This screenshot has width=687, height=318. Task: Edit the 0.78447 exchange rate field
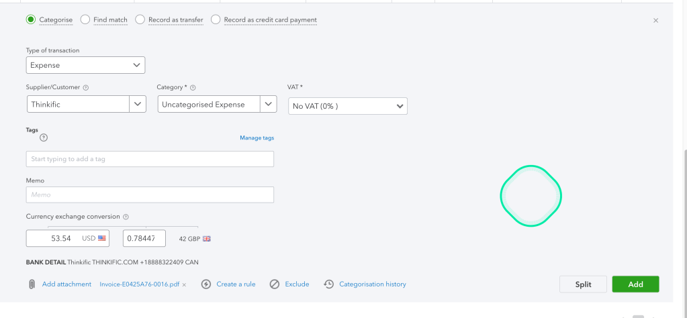point(144,238)
